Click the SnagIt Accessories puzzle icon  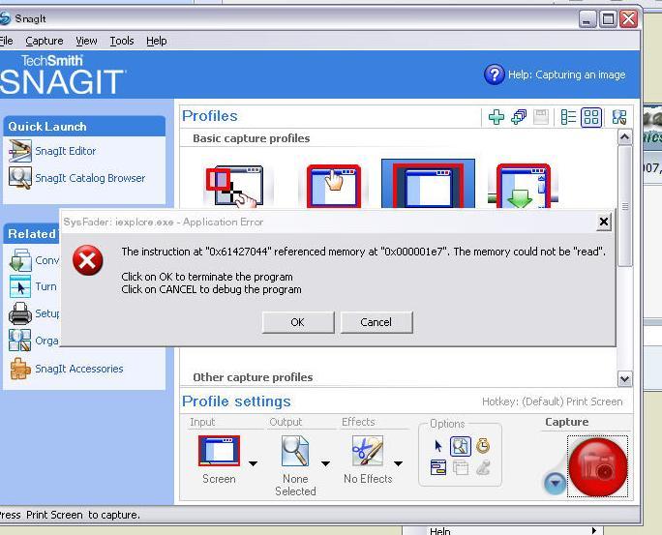click(x=20, y=369)
